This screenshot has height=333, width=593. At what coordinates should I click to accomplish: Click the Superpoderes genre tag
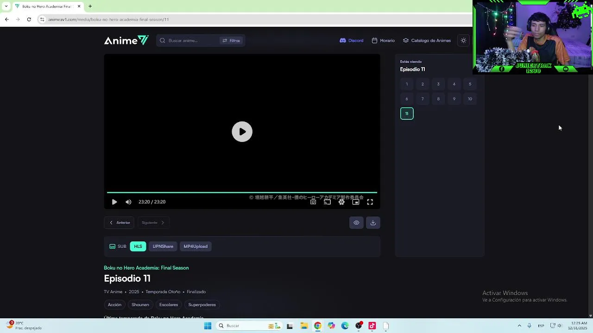[x=202, y=305]
